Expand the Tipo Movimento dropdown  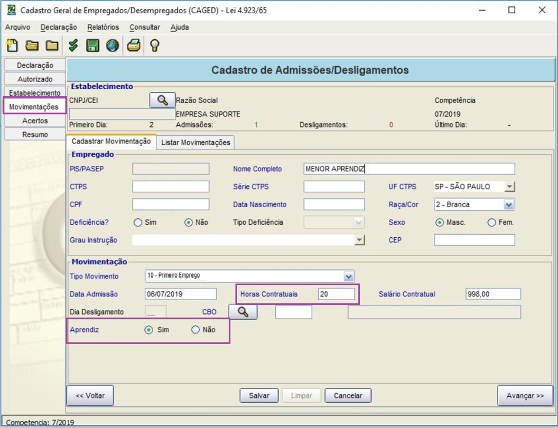(x=349, y=276)
